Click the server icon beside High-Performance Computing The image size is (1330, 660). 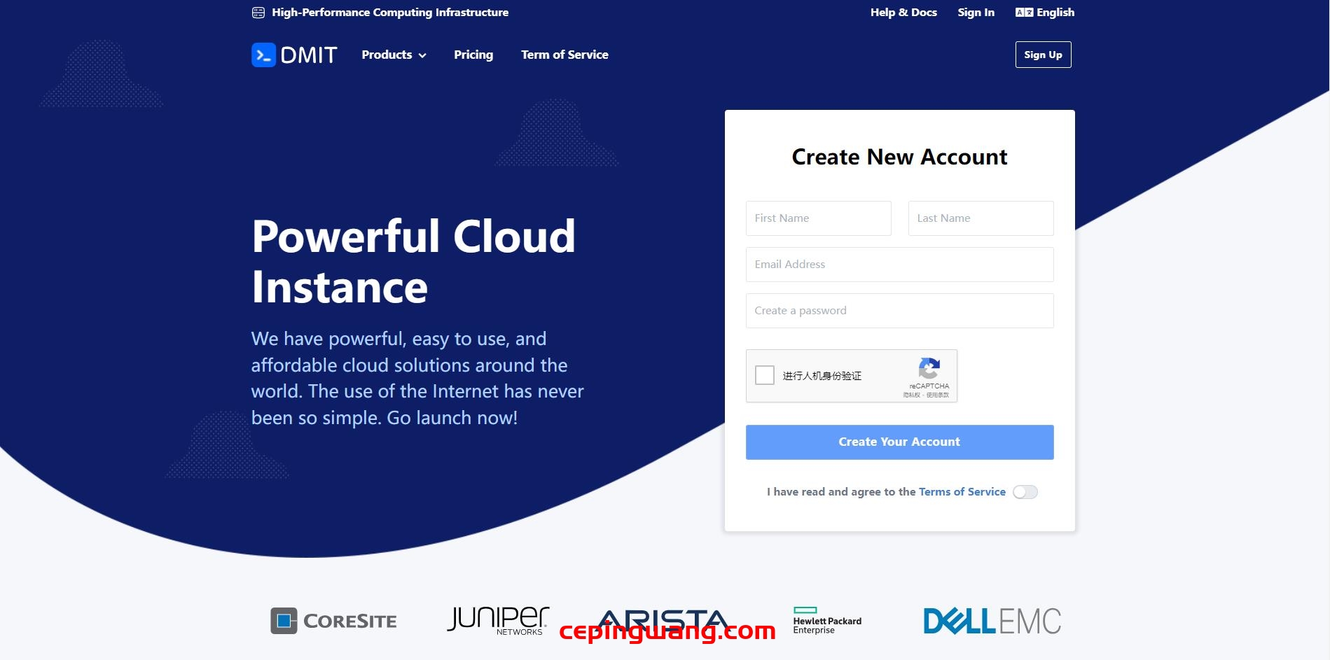click(258, 13)
